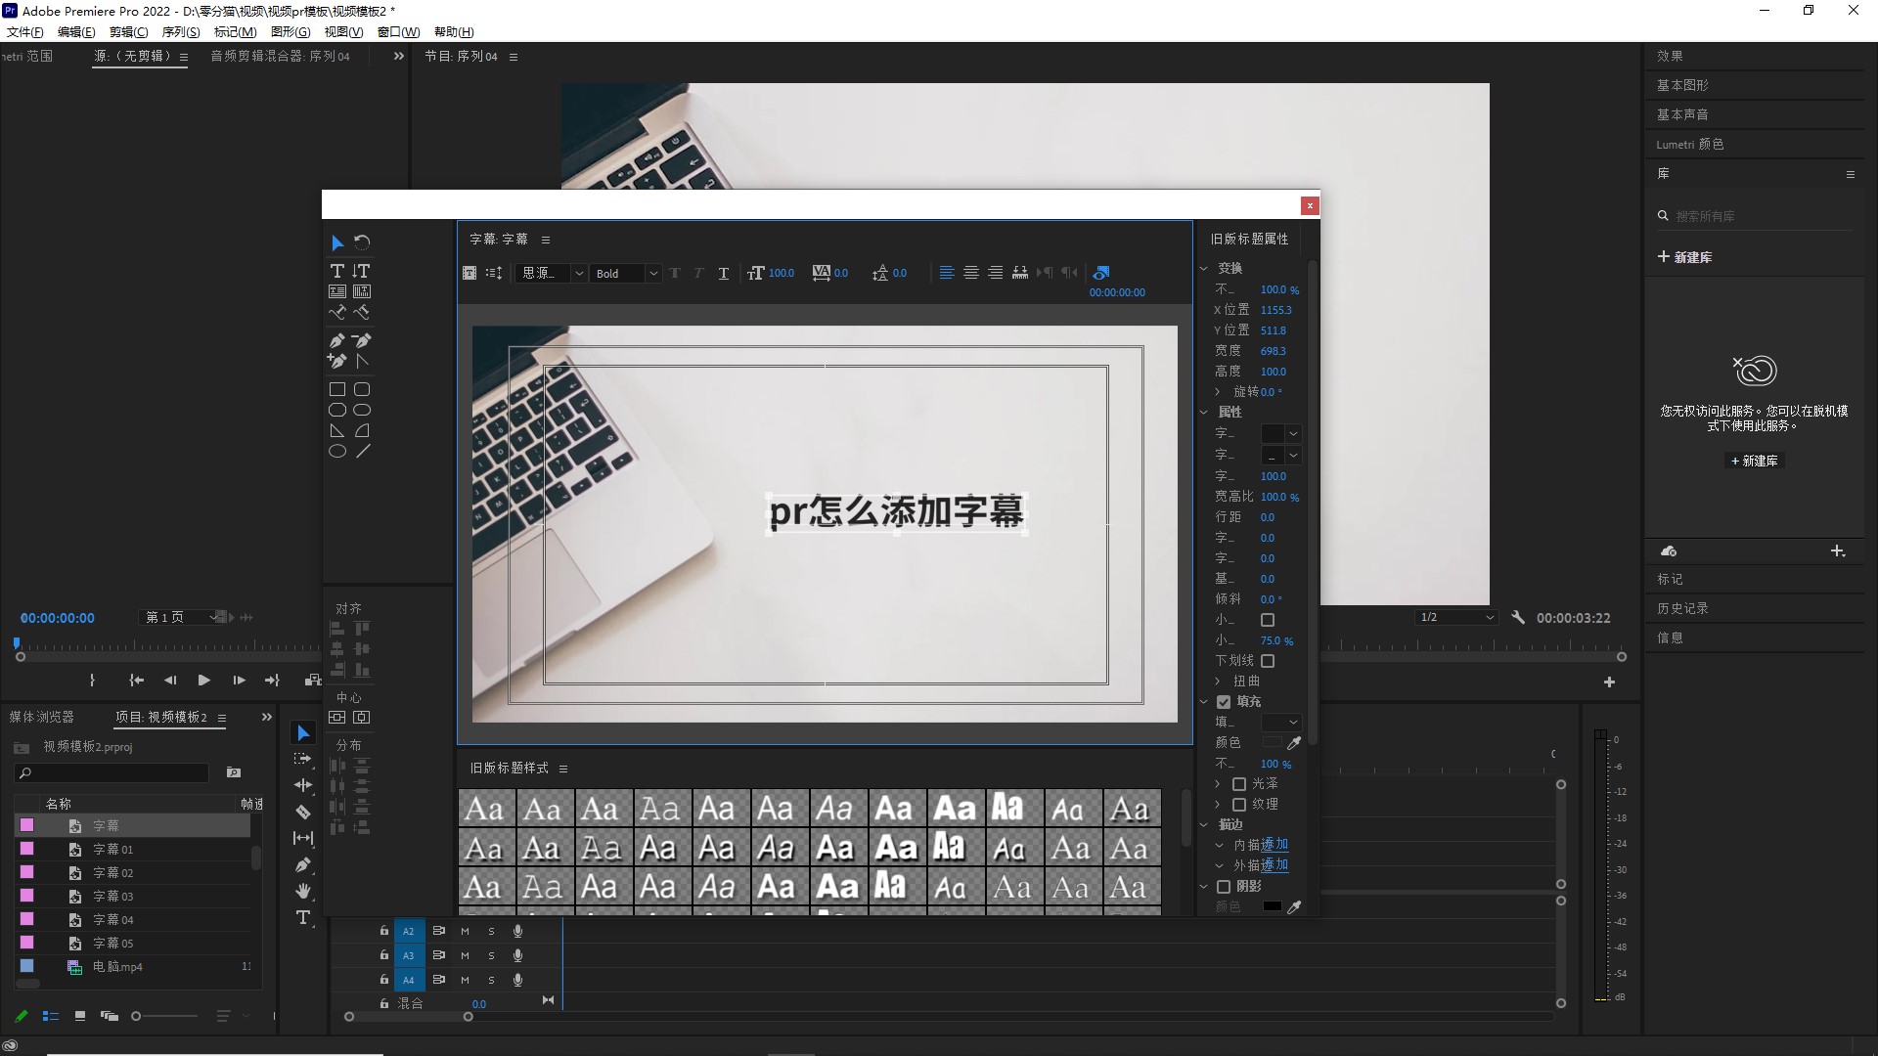This screenshot has height=1056, width=1878.
Task: Click 添加 link next to 外描边
Action: tap(1274, 865)
